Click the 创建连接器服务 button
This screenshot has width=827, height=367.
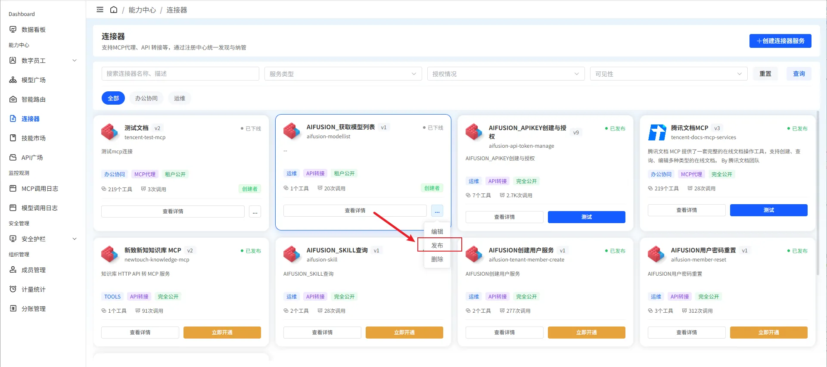(x=780, y=41)
